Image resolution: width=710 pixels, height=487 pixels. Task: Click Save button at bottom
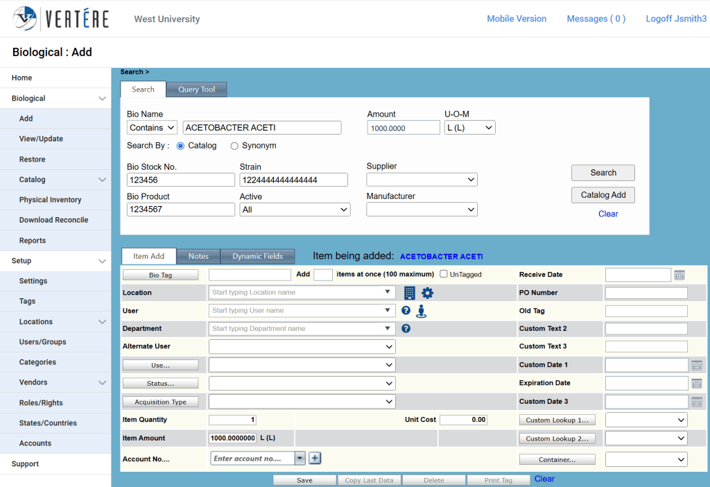(x=304, y=480)
